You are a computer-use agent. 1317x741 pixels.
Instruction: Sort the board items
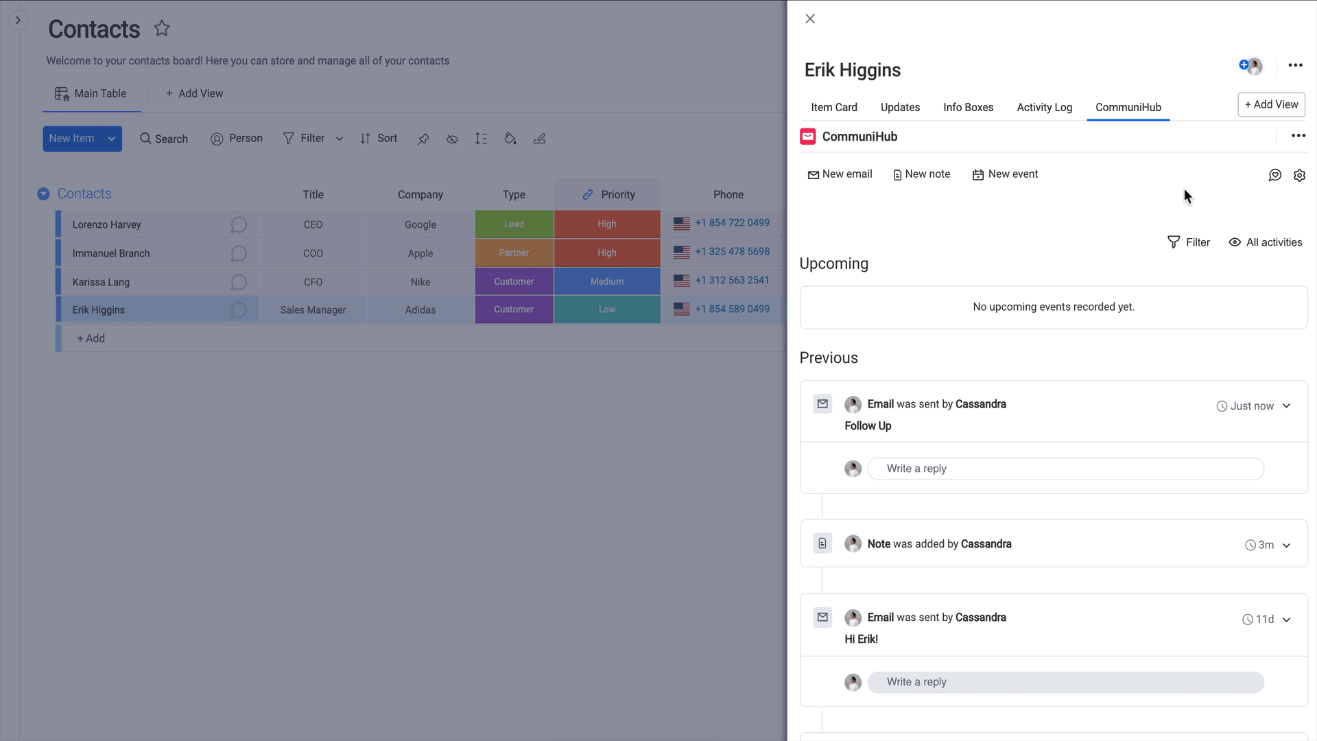[379, 139]
